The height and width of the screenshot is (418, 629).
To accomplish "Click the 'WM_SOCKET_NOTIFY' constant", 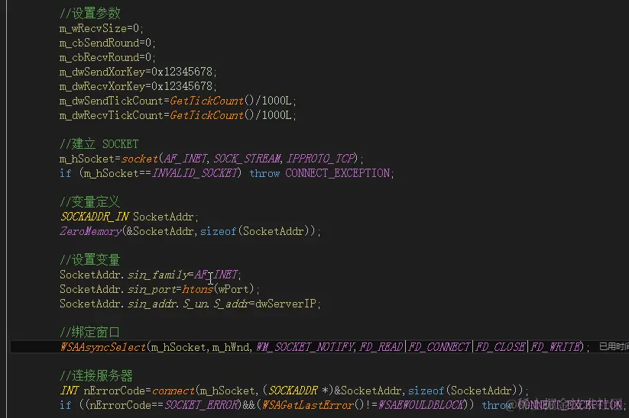I will (x=305, y=347).
